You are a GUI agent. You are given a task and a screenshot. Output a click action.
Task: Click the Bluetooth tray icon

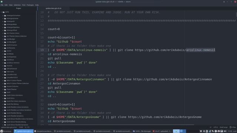tap(204, 131)
